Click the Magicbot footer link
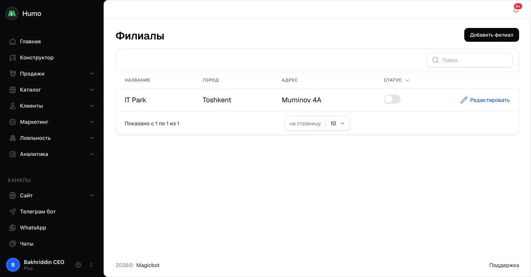Image resolution: width=531 pixels, height=277 pixels. (148, 265)
